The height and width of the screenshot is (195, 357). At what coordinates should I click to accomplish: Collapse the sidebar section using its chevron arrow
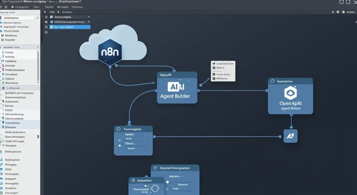click(x=38, y=47)
